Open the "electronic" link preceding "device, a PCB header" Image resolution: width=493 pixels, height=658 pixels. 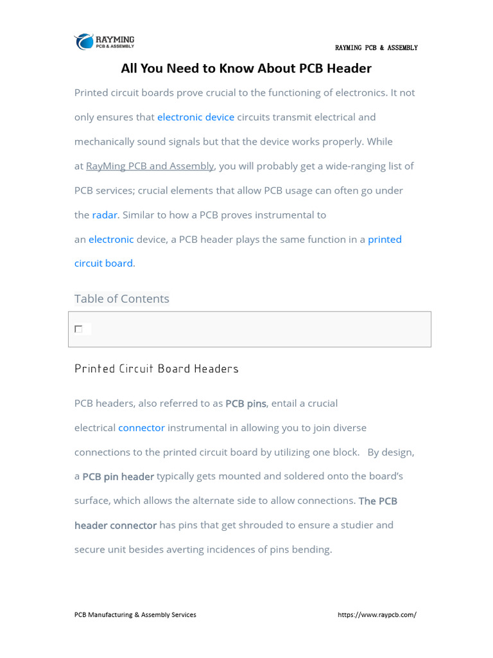(x=111, y=239)
